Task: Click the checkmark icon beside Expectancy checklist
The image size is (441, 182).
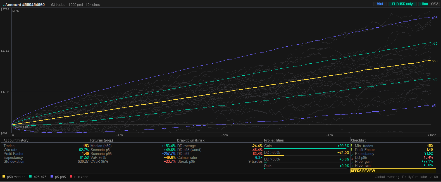Action: (x=352, y=155)
